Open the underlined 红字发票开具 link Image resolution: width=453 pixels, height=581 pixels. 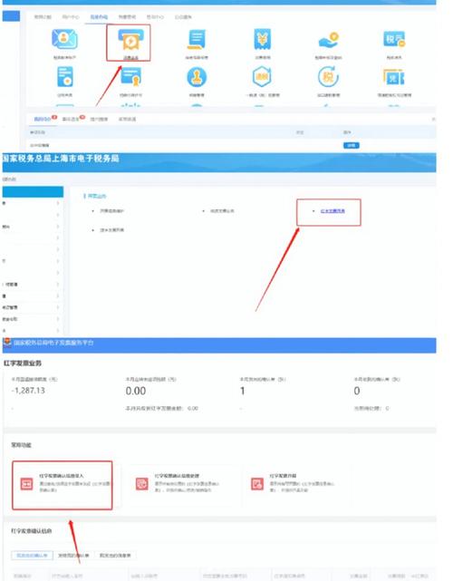point(333,211)
